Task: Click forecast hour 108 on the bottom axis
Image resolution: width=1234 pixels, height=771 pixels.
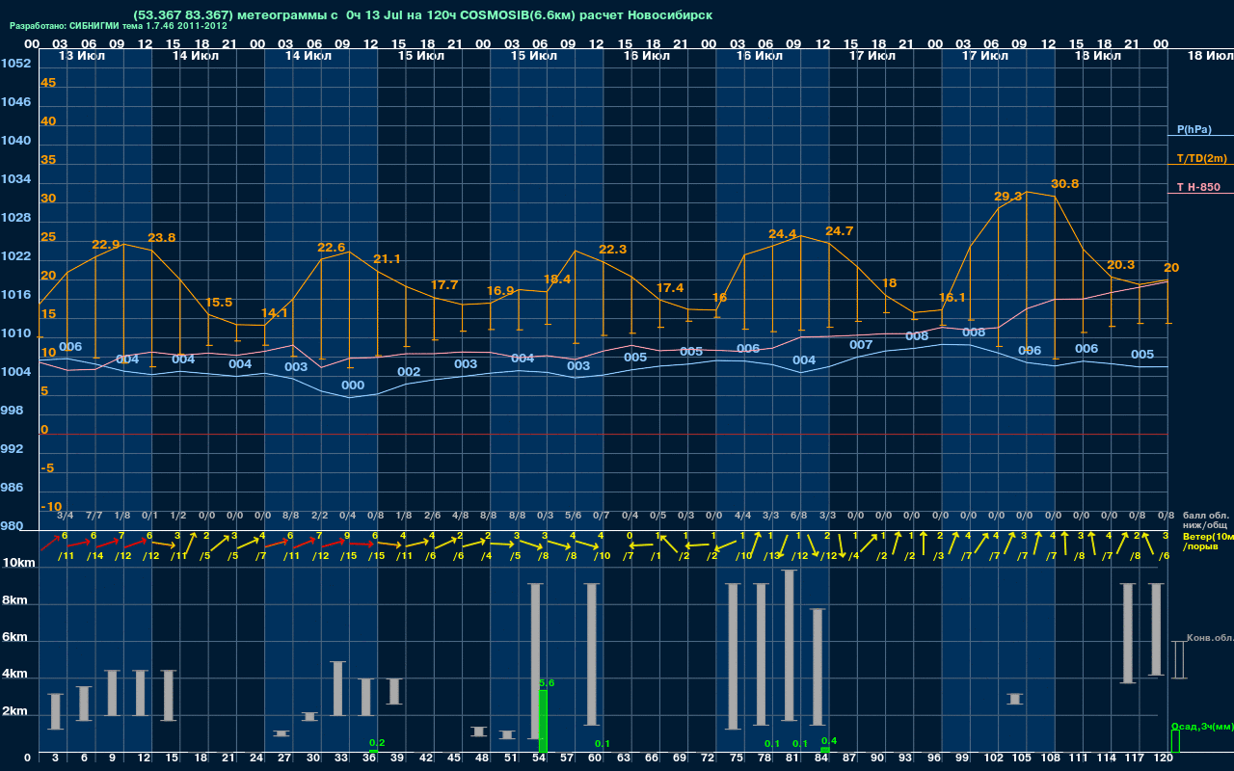Action: tap(1050, 759)
